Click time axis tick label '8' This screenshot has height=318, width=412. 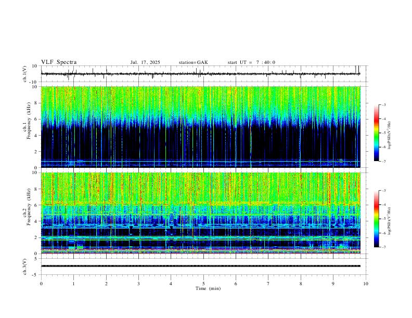point(301,284)
